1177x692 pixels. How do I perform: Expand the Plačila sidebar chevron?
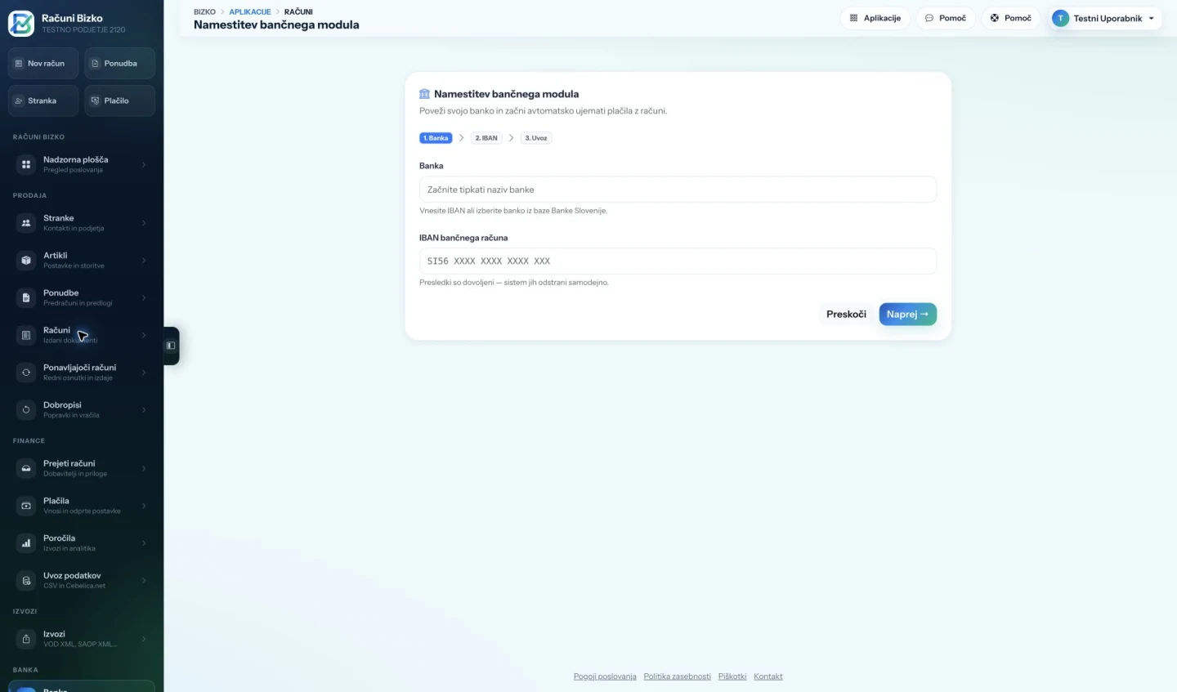[x=144, y=506]
